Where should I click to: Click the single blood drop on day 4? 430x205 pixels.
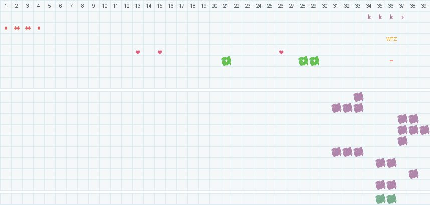coord(39,28)
